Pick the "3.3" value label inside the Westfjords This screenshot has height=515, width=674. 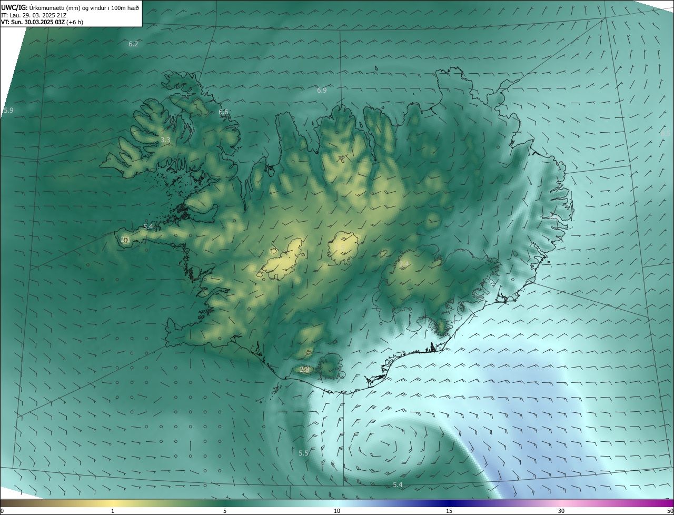pos(165,140)
